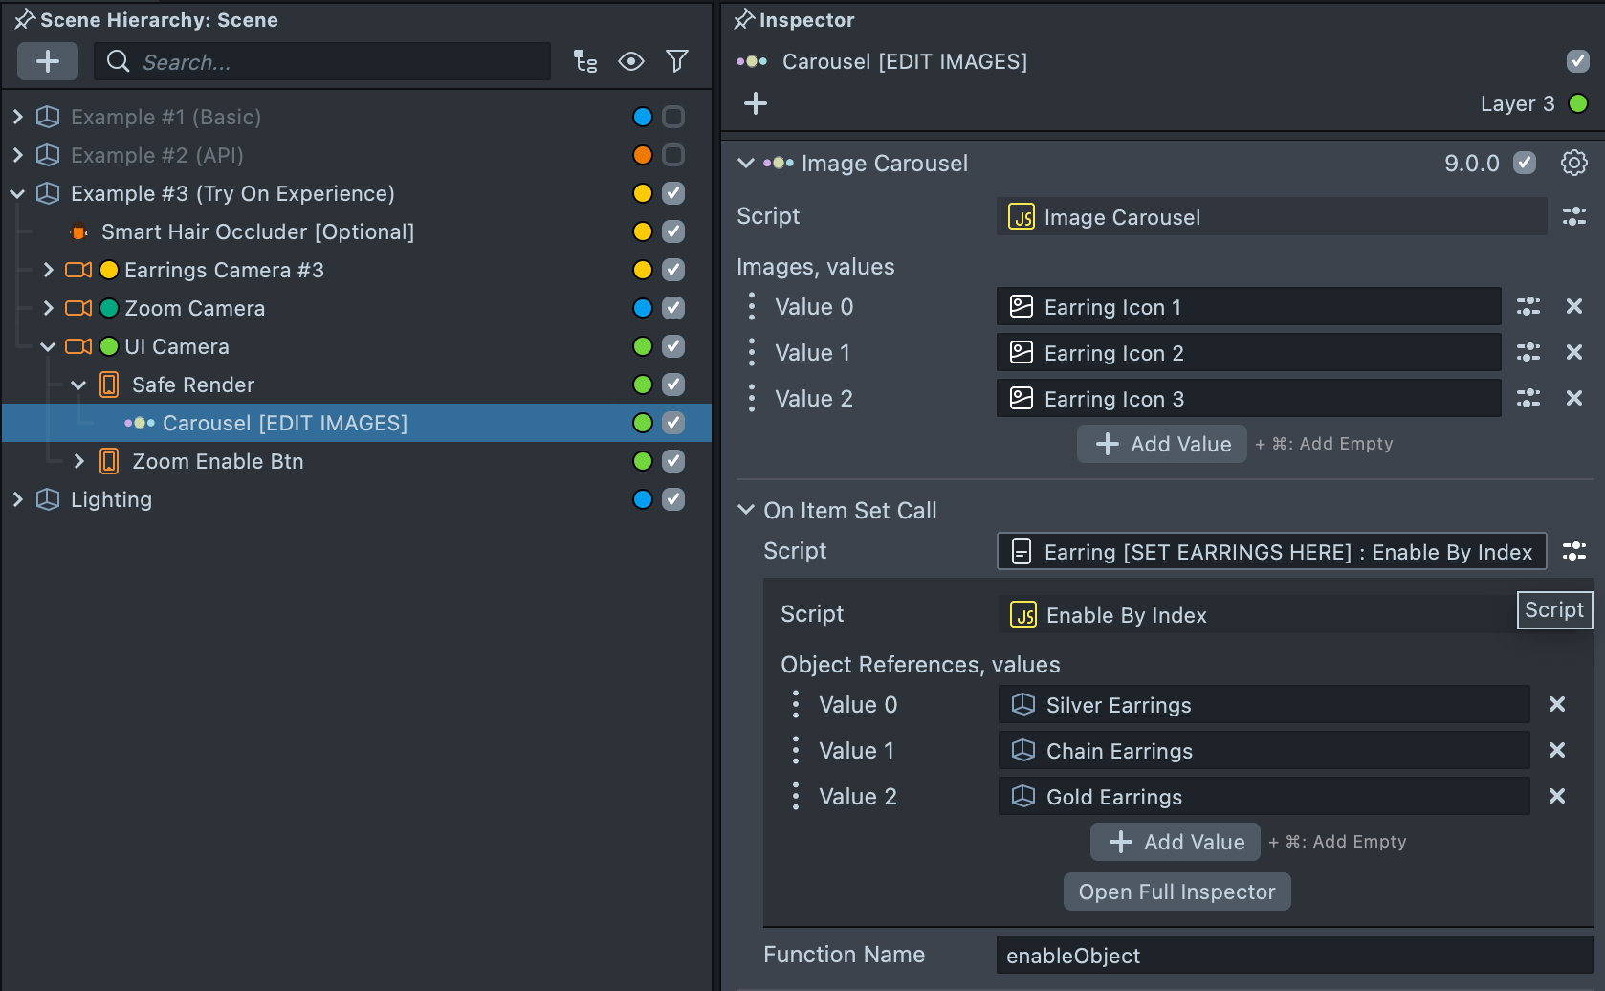Click options icon beside Earring Icon 1

pos(1528,307)
